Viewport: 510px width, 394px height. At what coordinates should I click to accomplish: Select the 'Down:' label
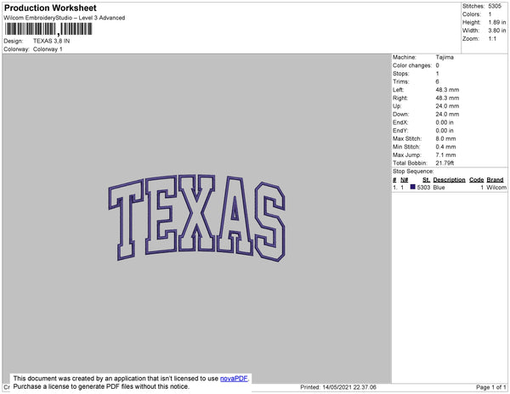click(x=400, y=115)
